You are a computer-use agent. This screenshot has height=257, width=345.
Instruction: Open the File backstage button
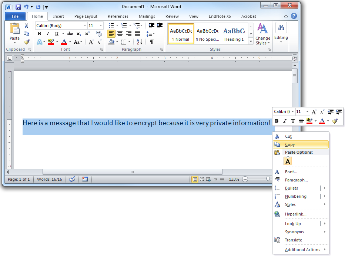click(x=15, y=16)
